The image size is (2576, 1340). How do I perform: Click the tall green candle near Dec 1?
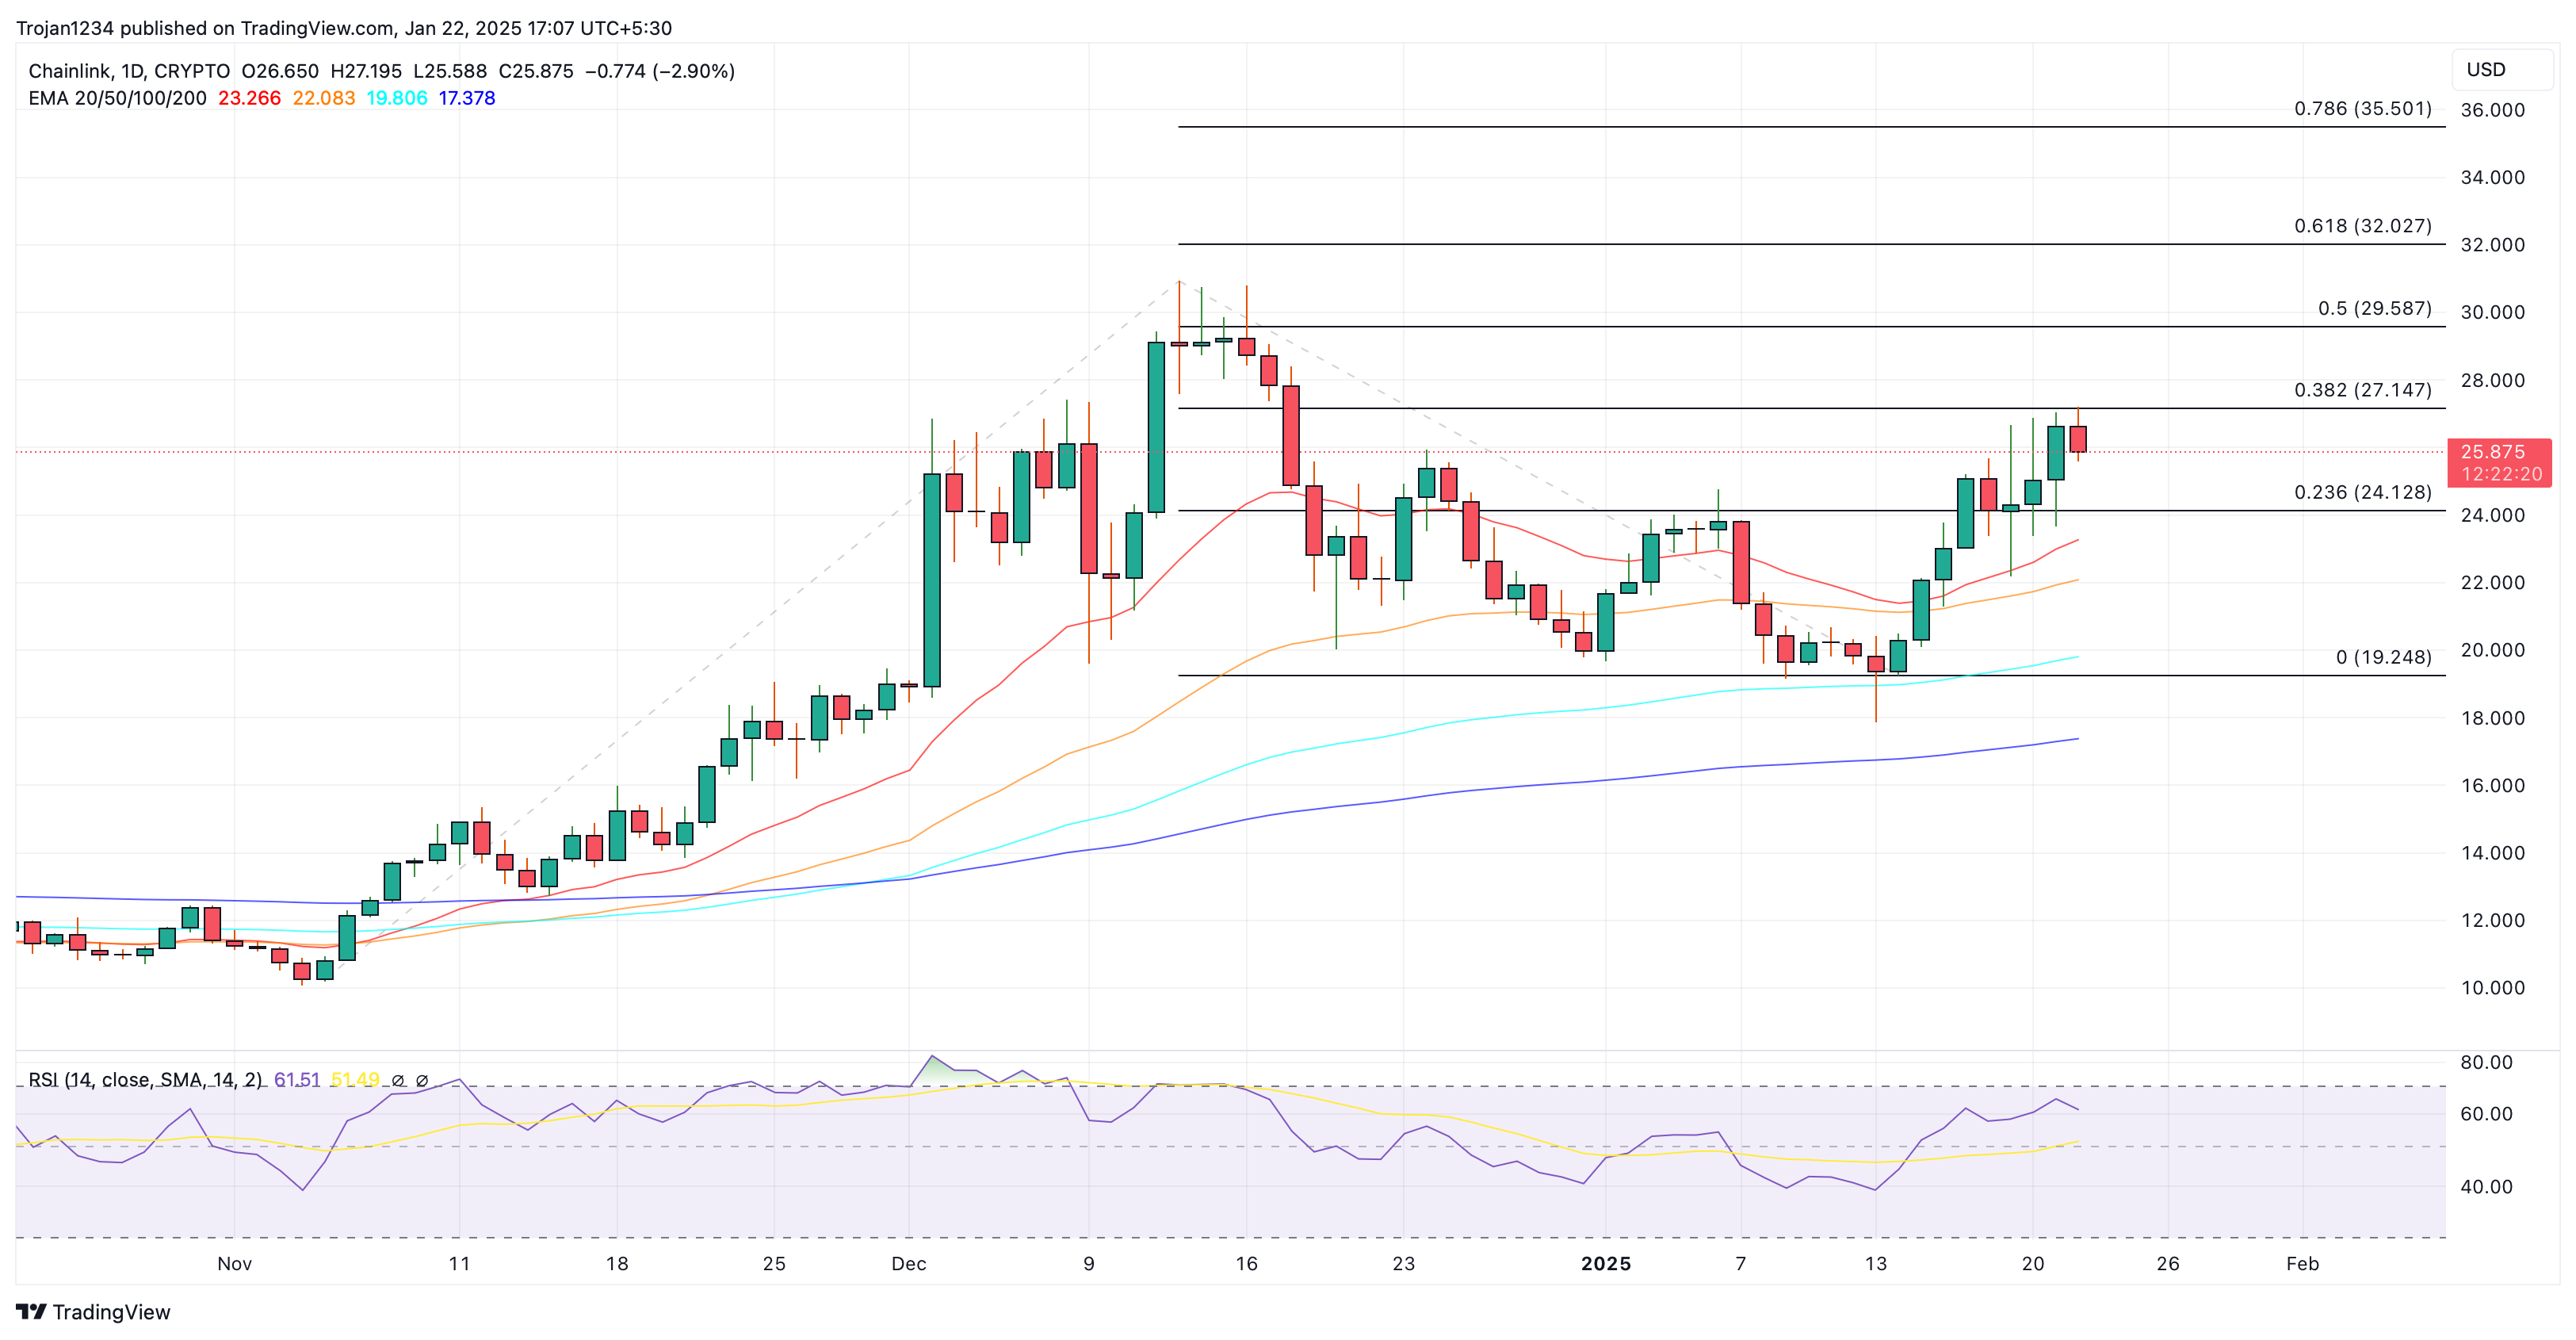point(931,580)
